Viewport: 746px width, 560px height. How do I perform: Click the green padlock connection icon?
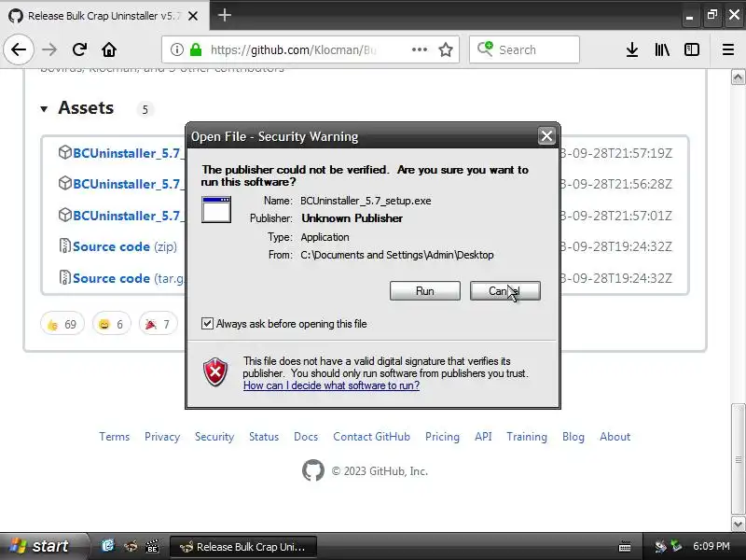tap(196, 49)
